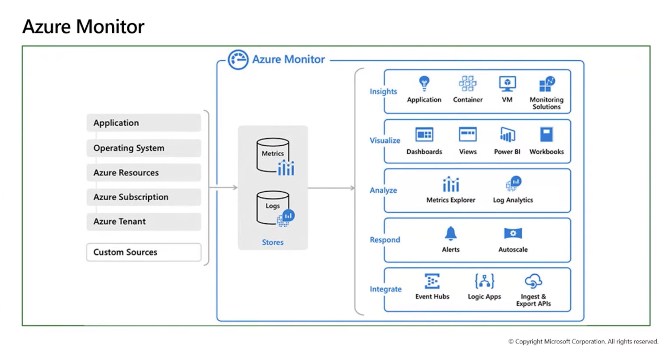Viewport: 664px width, 354px height.
Task: Click the Azure Tenant source box
Action: click(x=144, y=221)
